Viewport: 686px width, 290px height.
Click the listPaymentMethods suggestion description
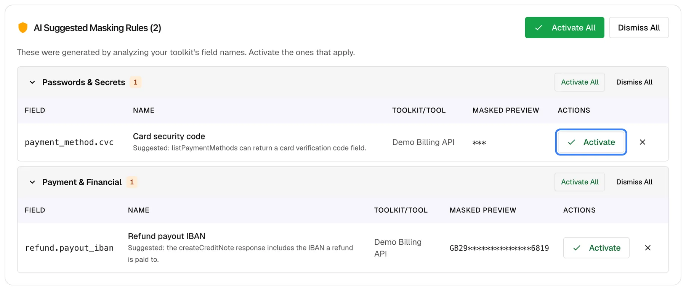tap(249, 148)
